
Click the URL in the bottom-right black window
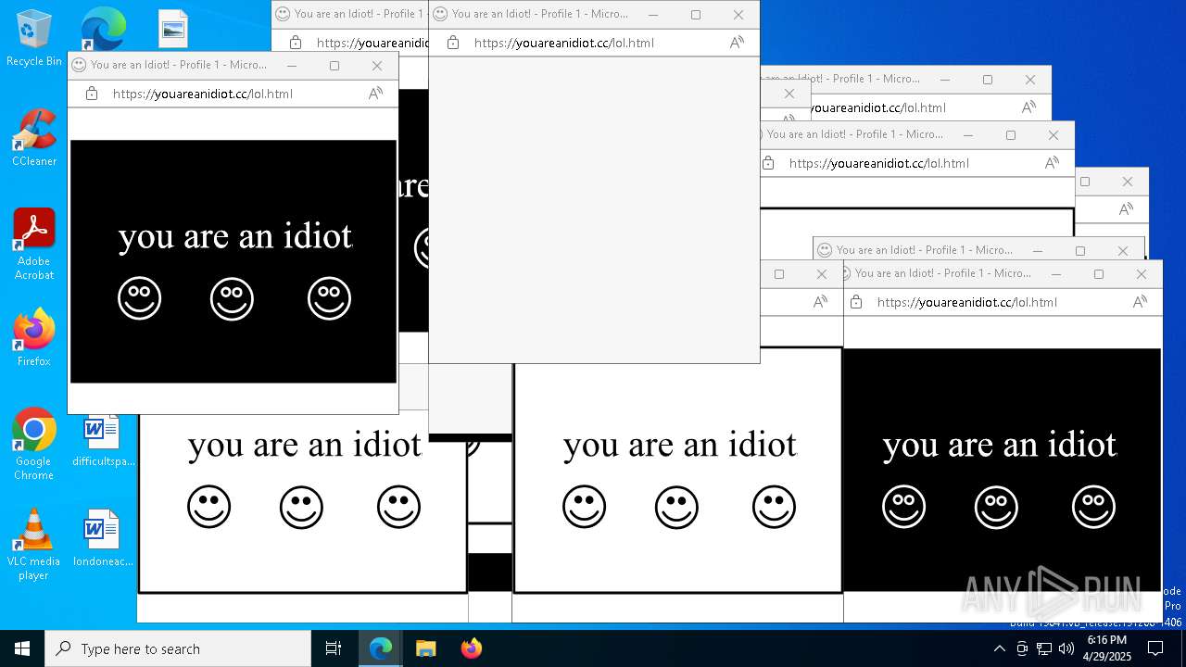(967, 302)
